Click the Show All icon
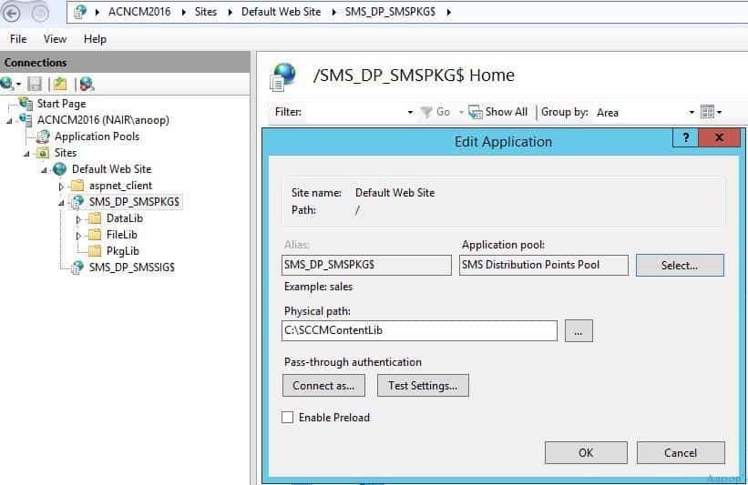Viewport: 748px width, 485px height. click(476, 112)
